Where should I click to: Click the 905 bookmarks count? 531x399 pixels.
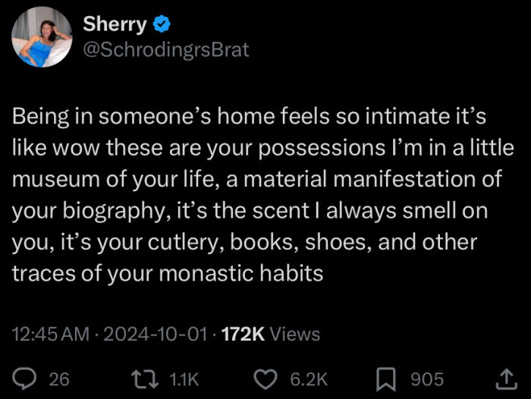(427, 379)
